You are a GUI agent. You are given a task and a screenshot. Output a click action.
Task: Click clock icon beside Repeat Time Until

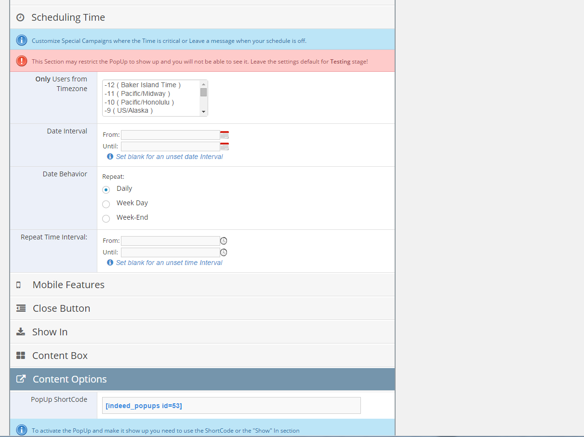click(224, 252)
